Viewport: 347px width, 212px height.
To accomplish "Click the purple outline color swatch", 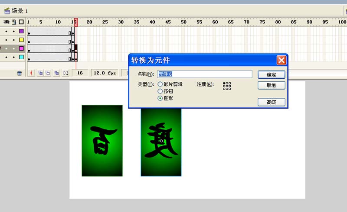I will 21,31.
